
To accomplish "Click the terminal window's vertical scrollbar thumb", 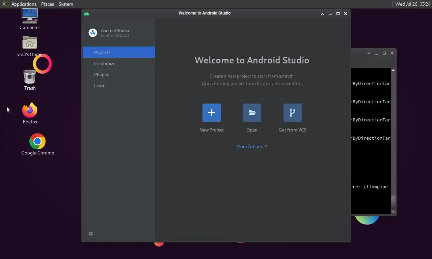I will click(x=393, y=202).
